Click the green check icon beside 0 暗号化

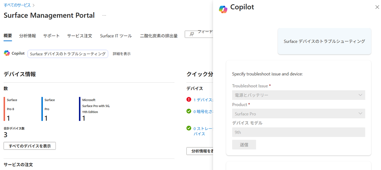pyautogui.click(x=189, y=111)
